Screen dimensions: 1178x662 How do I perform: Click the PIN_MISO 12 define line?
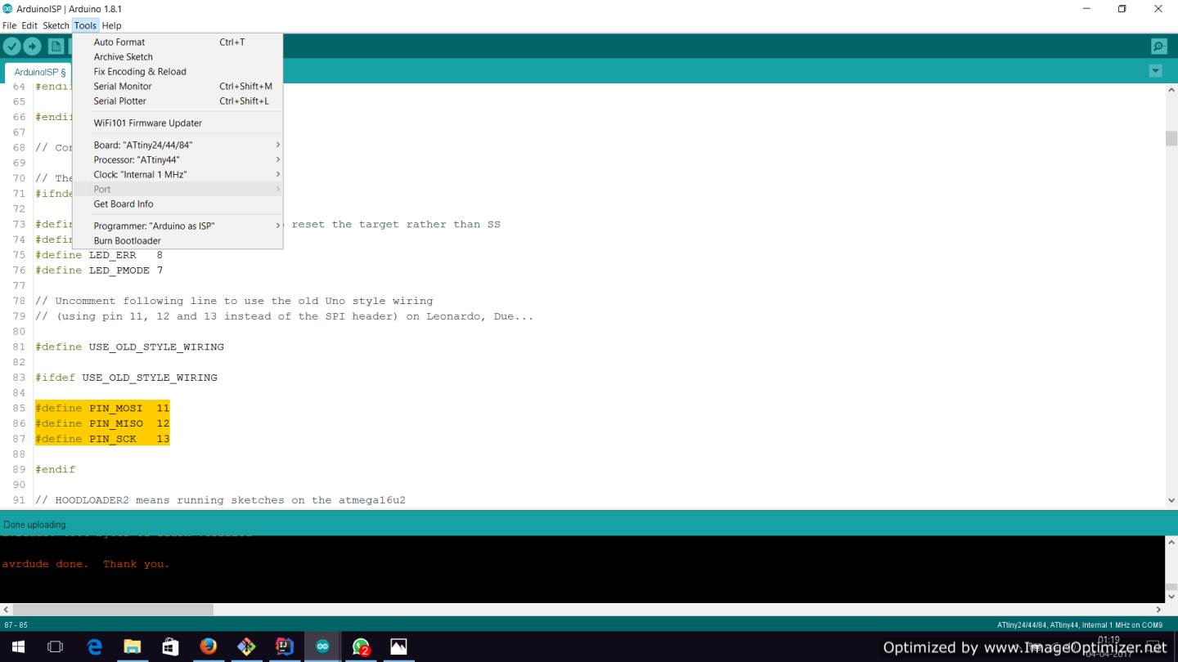point(102,423)
